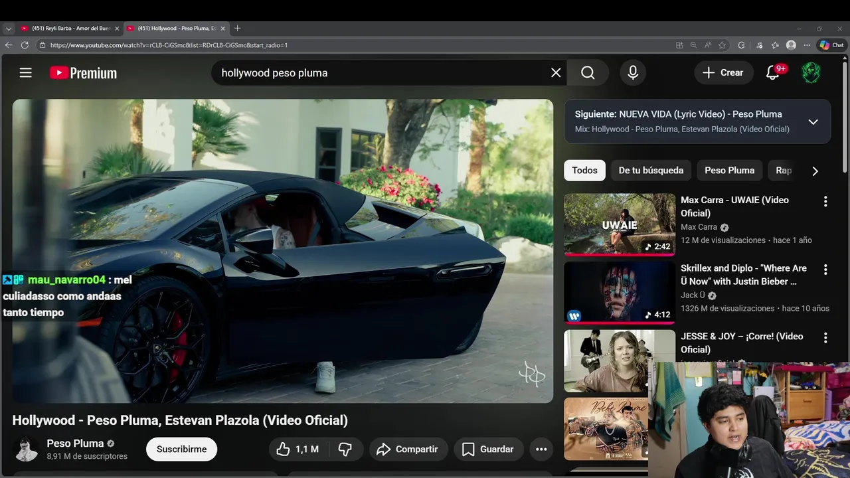Clear the search box with the X
This screenshot has width=850, height=478.
(x=556, y=73)
